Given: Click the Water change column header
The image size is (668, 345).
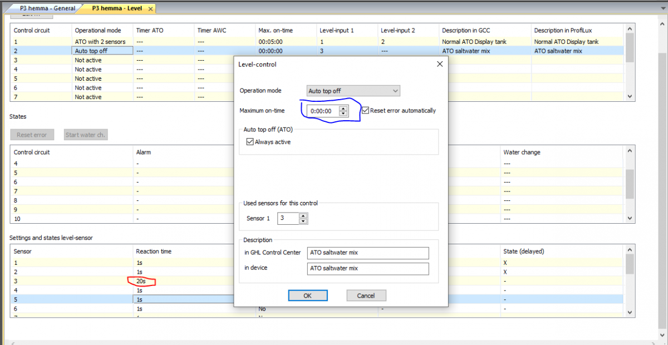Looking at the screenshot, I should 522,152.
